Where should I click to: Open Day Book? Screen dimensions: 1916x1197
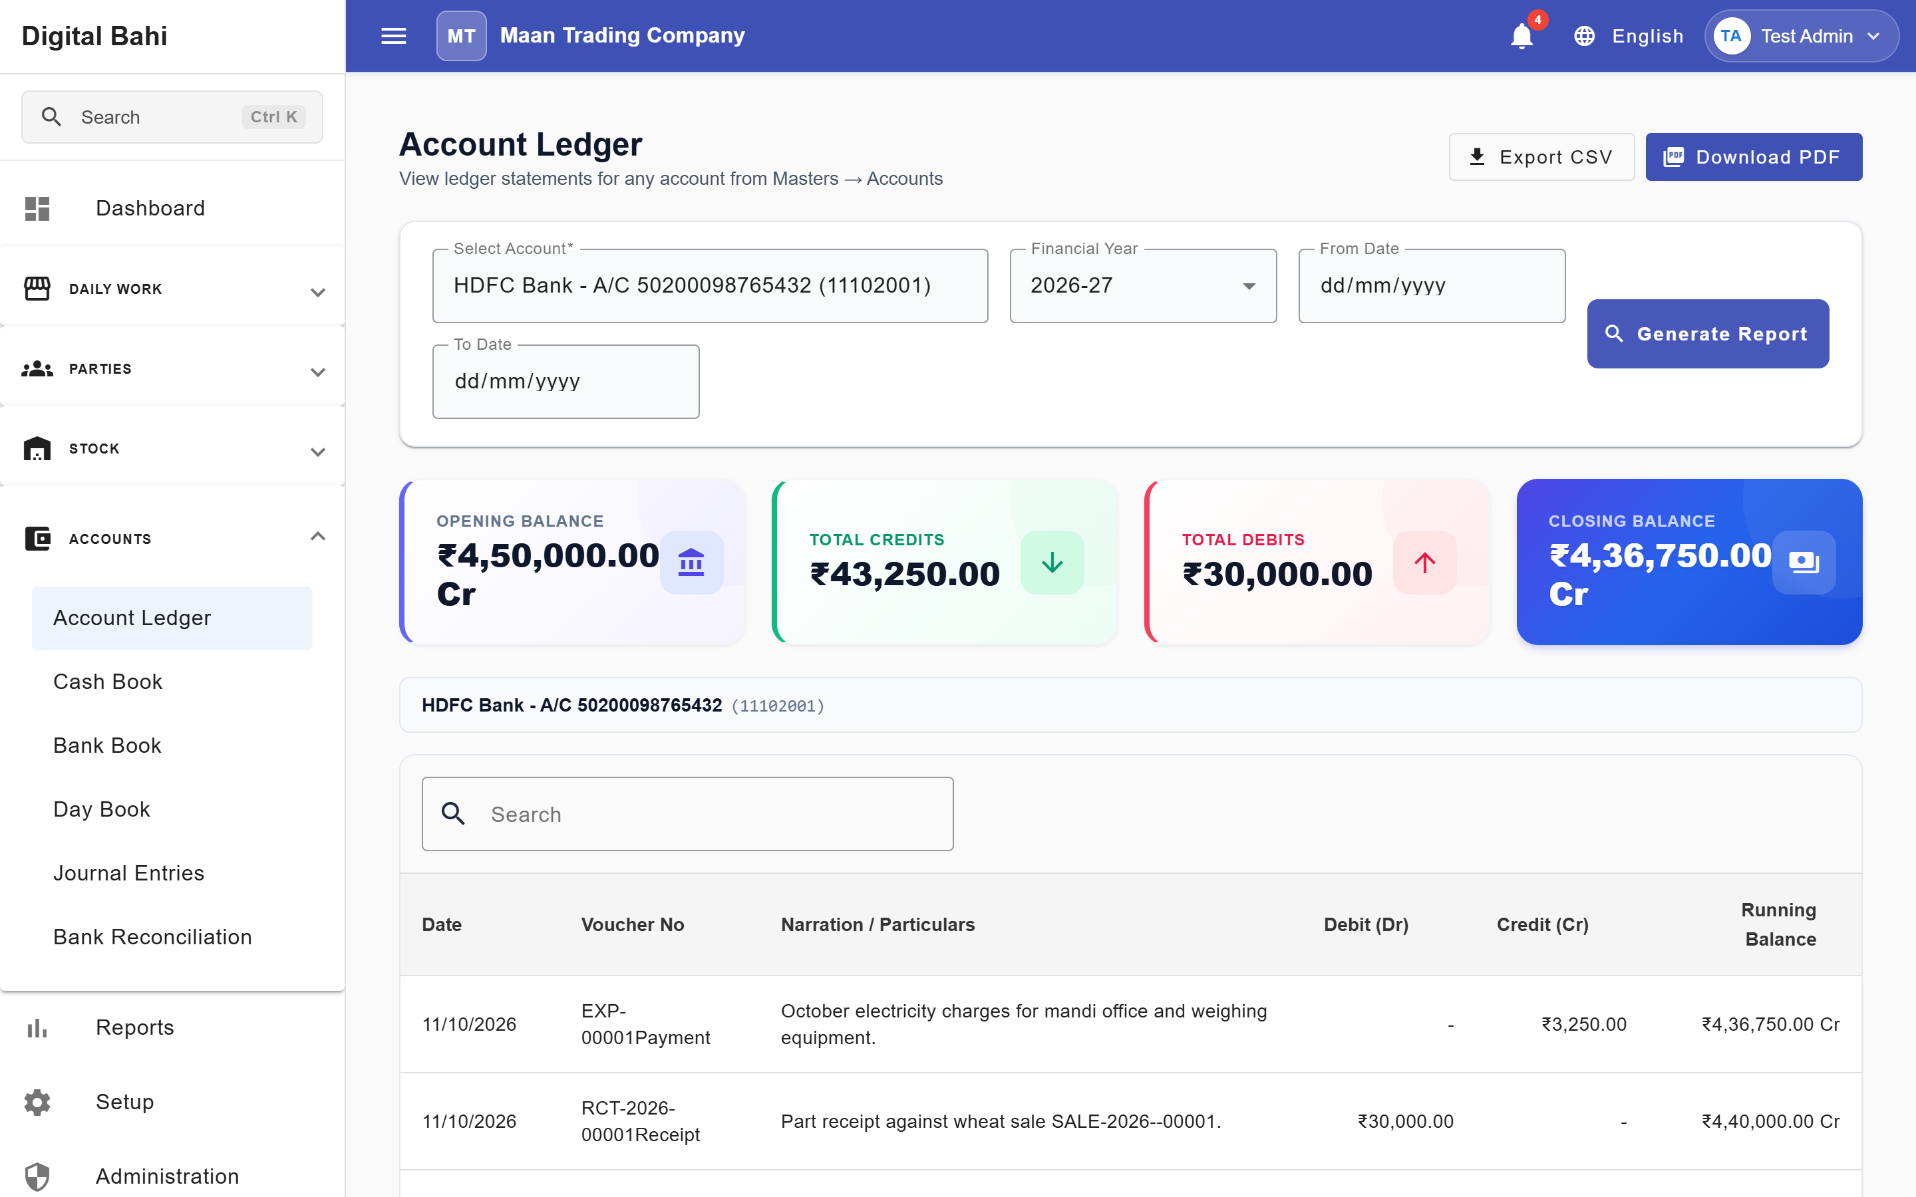click(x=172, y=809)
